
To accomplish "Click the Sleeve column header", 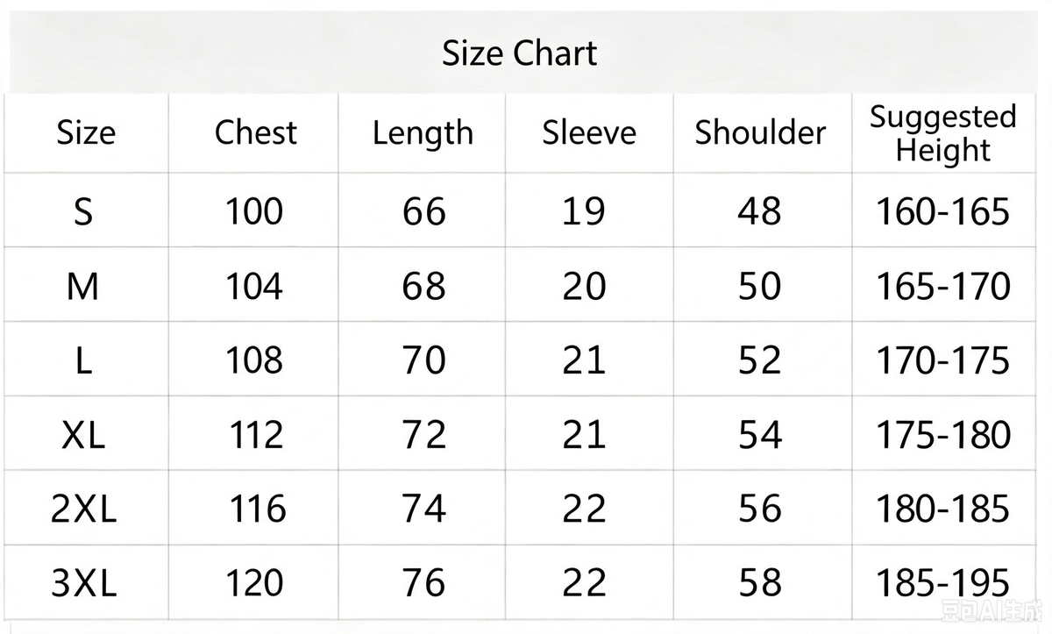I will (x=588, y=132).
